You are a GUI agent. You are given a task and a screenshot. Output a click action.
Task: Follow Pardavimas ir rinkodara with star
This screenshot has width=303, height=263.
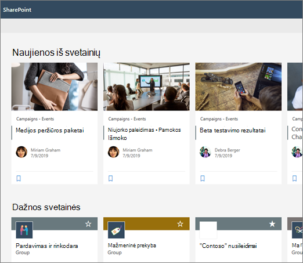point(88,224)
